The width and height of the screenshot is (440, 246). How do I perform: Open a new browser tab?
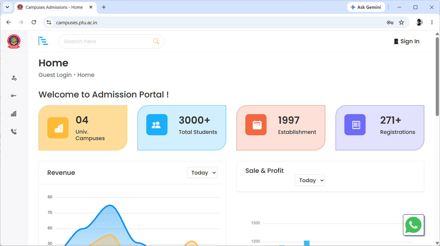coord(104,7)
